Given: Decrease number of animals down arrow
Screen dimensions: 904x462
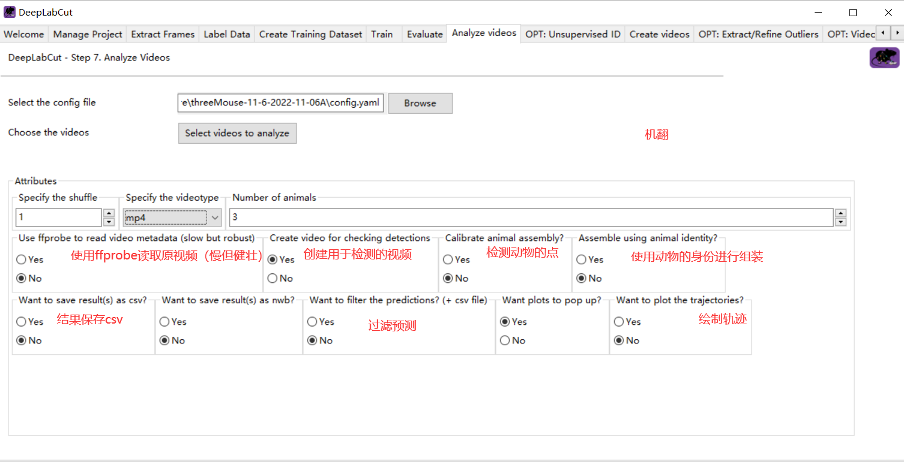Looking at the screenshot, I should tap(840, 221).
